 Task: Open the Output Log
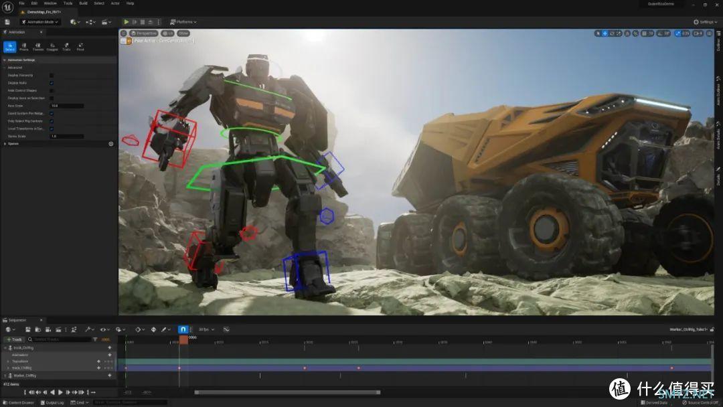tap(52, 402)
